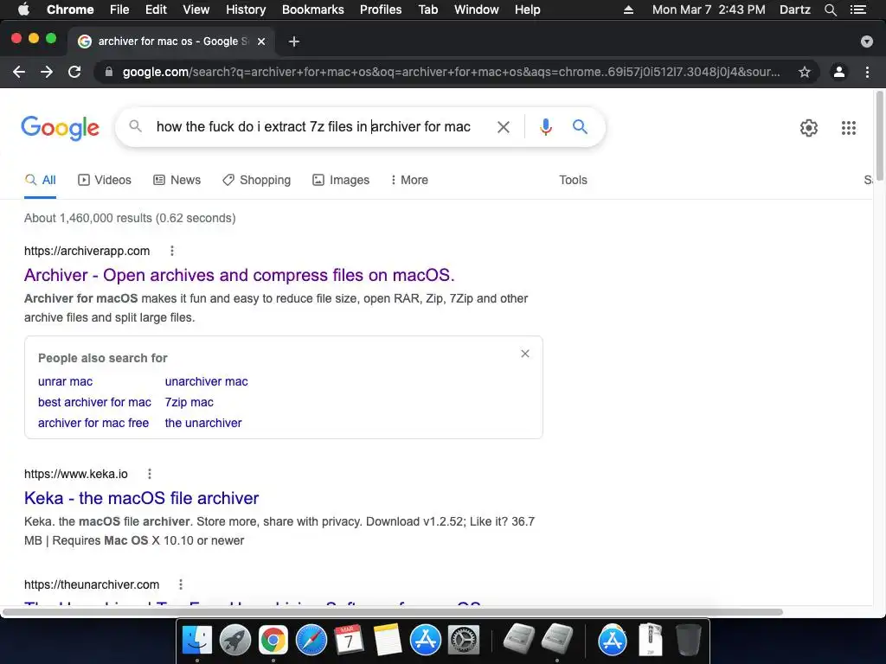The width and height of the screenshot is (886, 664).
Task: Switch to the News tab
Action: (x=177, y=180)
